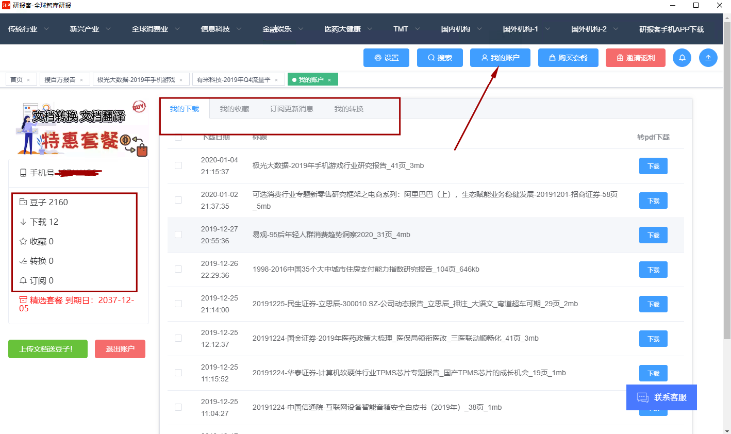Image resolution: width=731 pixels, height=434 pixels.
Task: Switch to 订阅更新消息 tab
Action: 292,109
